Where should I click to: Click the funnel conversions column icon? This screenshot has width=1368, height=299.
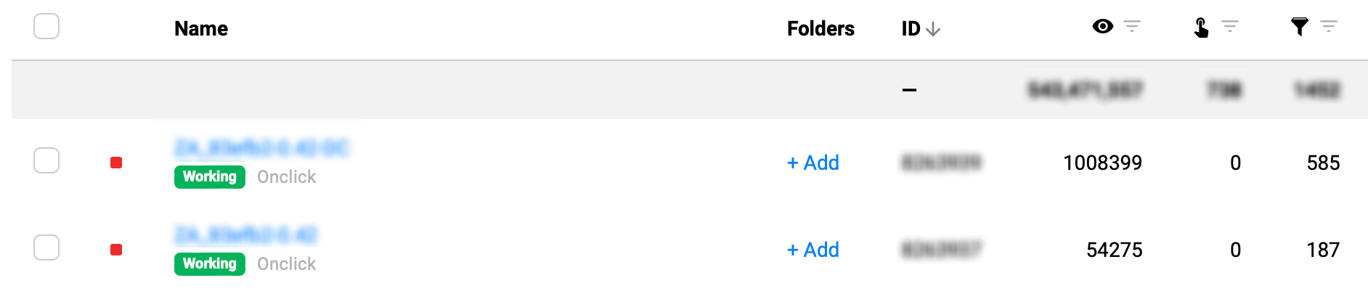(1299, 27)
